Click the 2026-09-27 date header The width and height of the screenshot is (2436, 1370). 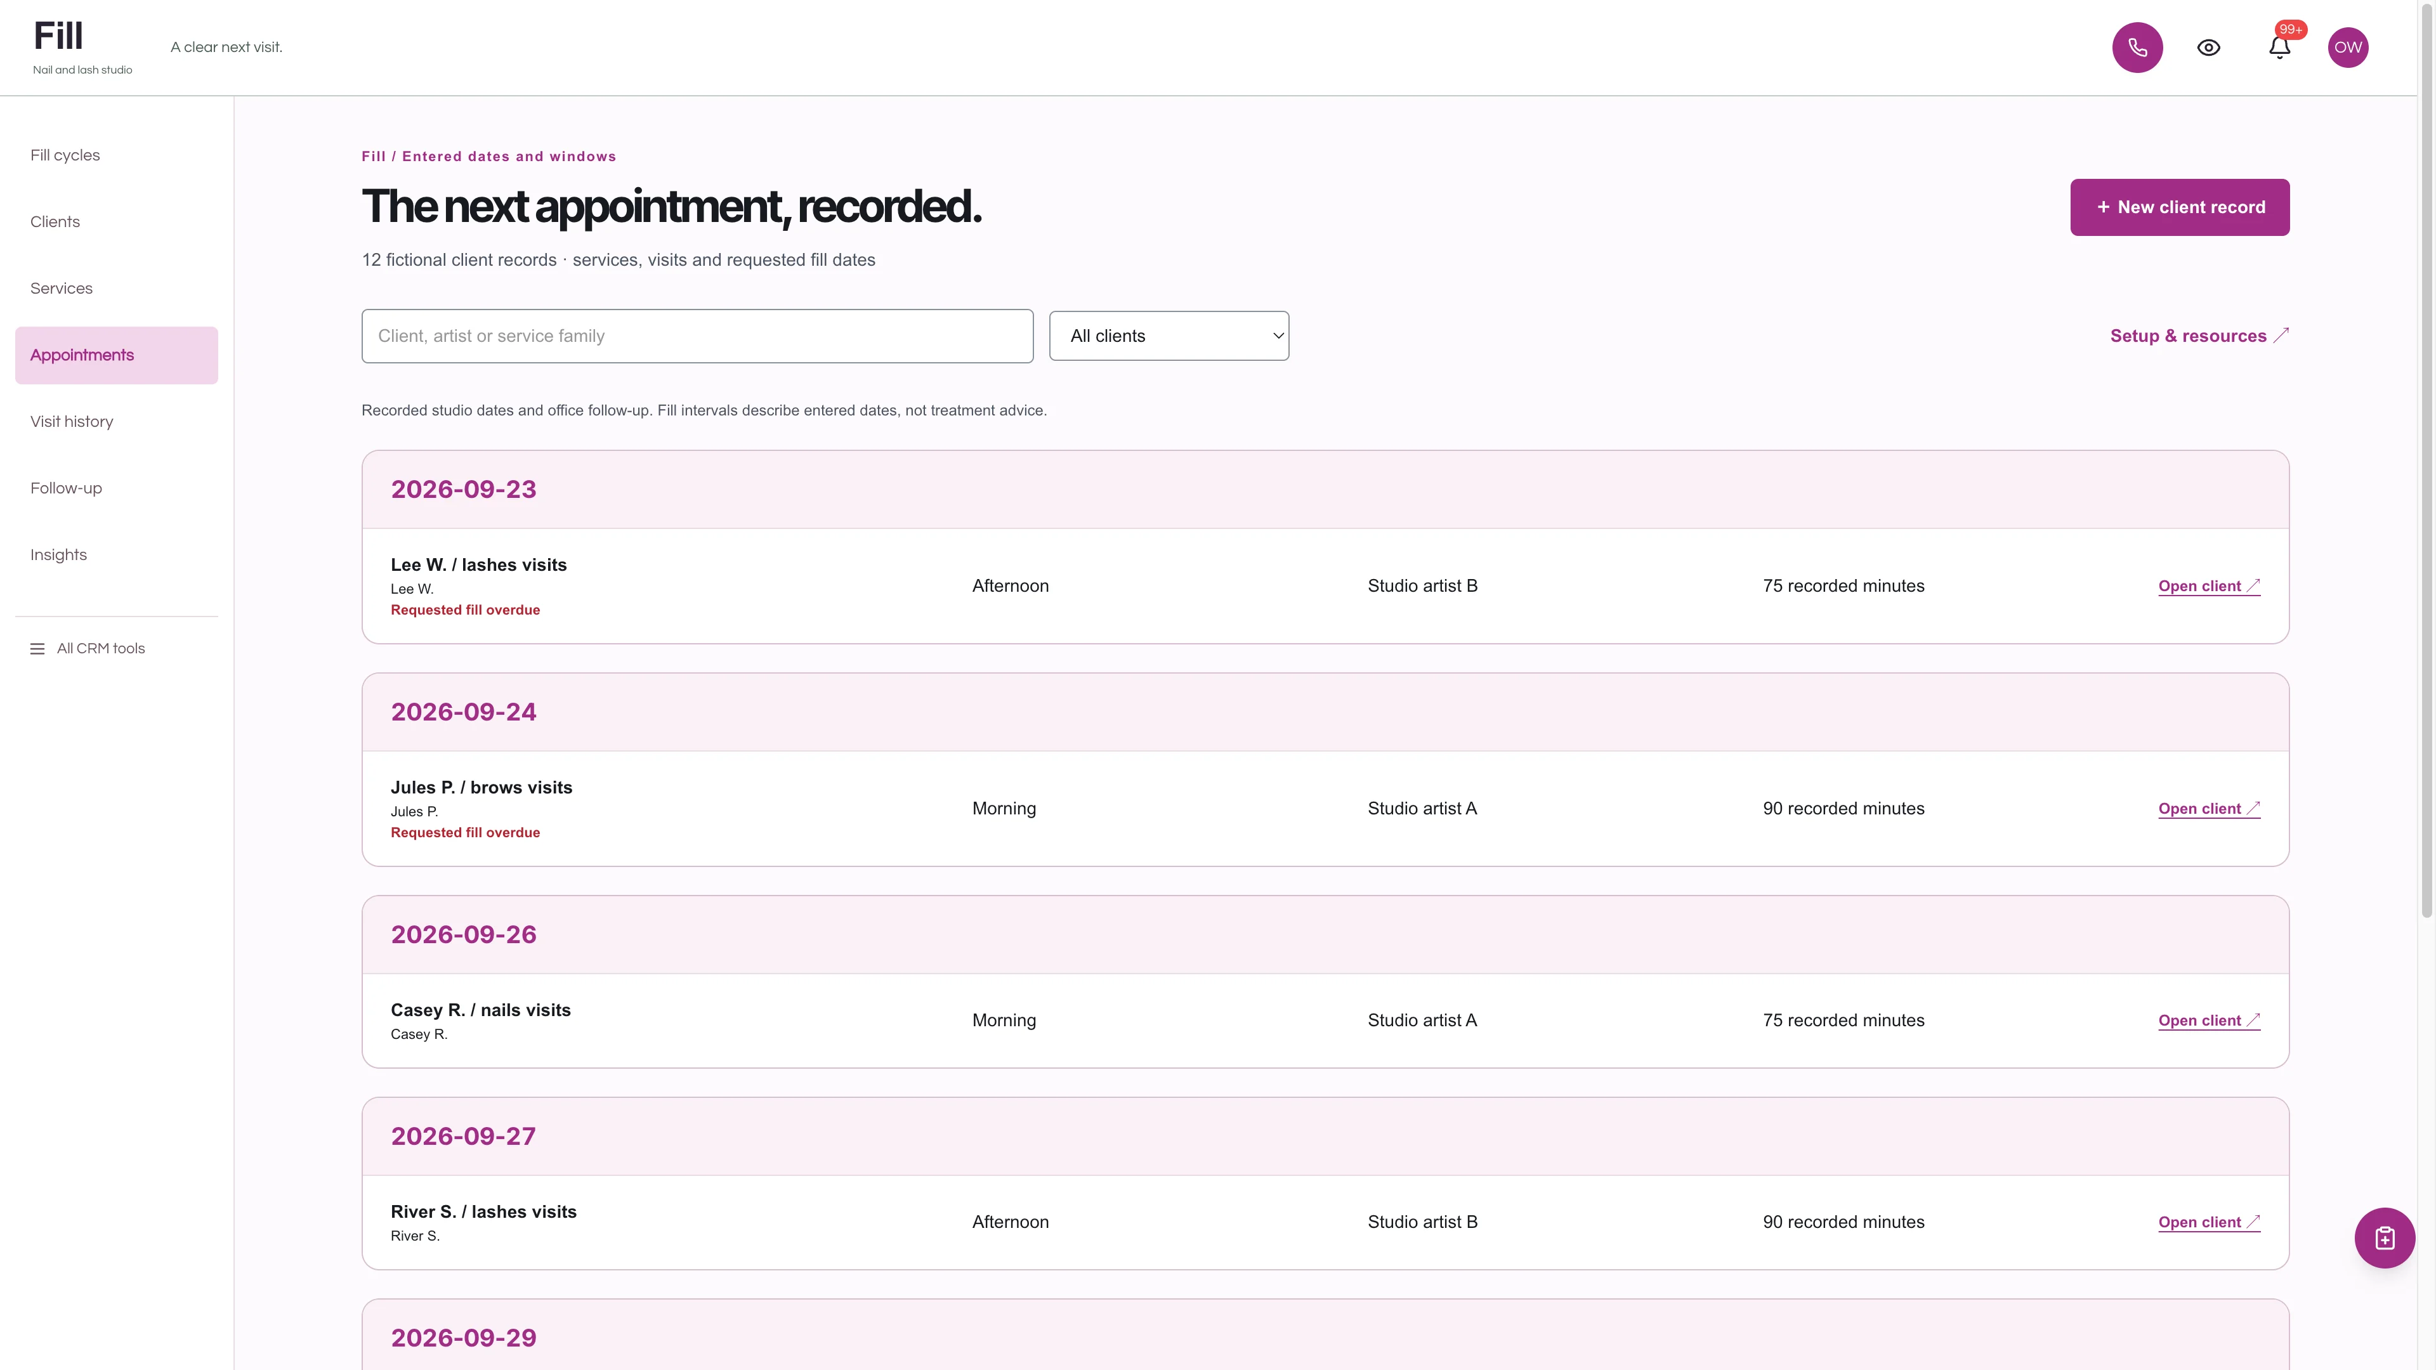[463, 1137]
